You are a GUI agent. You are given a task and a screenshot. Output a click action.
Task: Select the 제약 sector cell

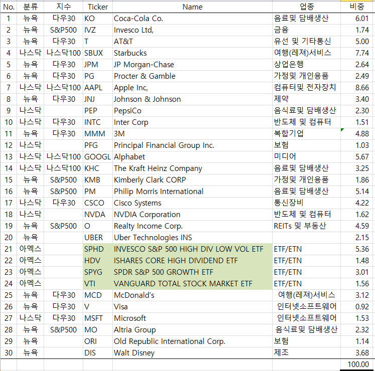point(306,99)
